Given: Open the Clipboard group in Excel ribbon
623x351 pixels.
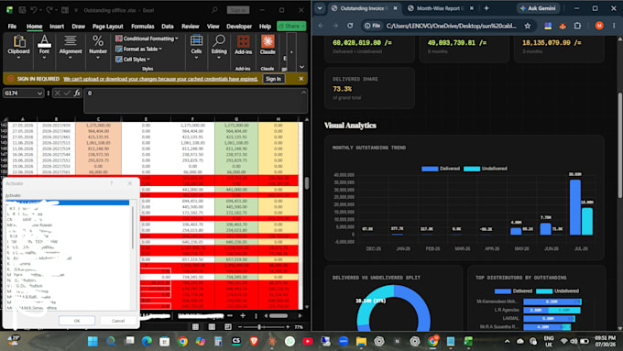Looking at the screenshot, I should click(x=18, y=48).
